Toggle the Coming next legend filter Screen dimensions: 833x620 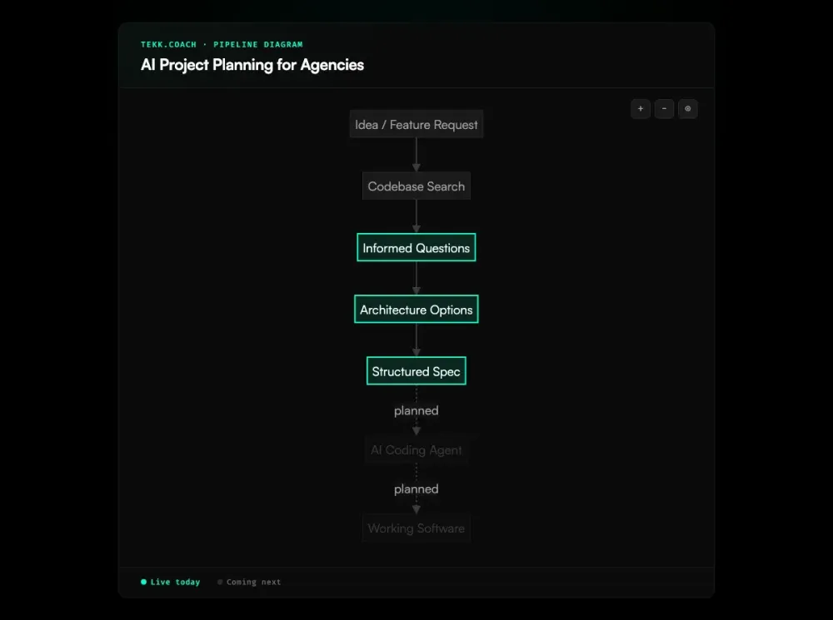click(248, 582)
